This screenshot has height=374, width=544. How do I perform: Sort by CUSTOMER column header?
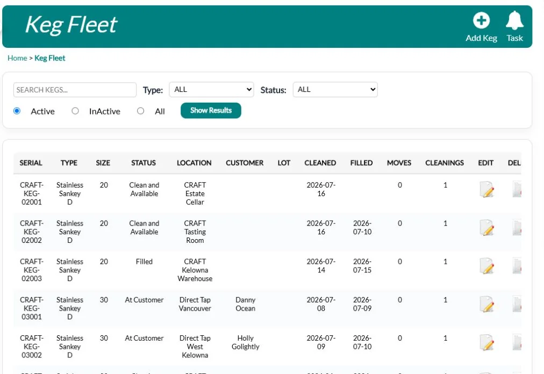[245, 163]
